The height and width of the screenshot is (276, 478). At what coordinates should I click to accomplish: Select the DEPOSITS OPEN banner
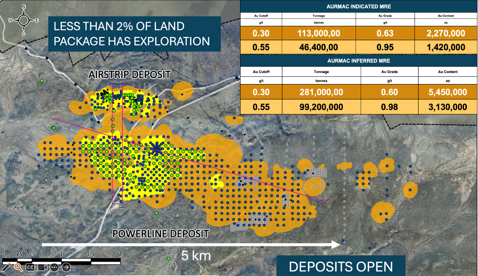[x=341, y=266]
